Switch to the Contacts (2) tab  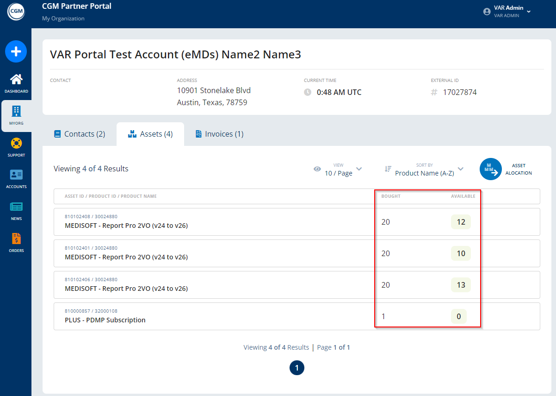pos(80,134)
